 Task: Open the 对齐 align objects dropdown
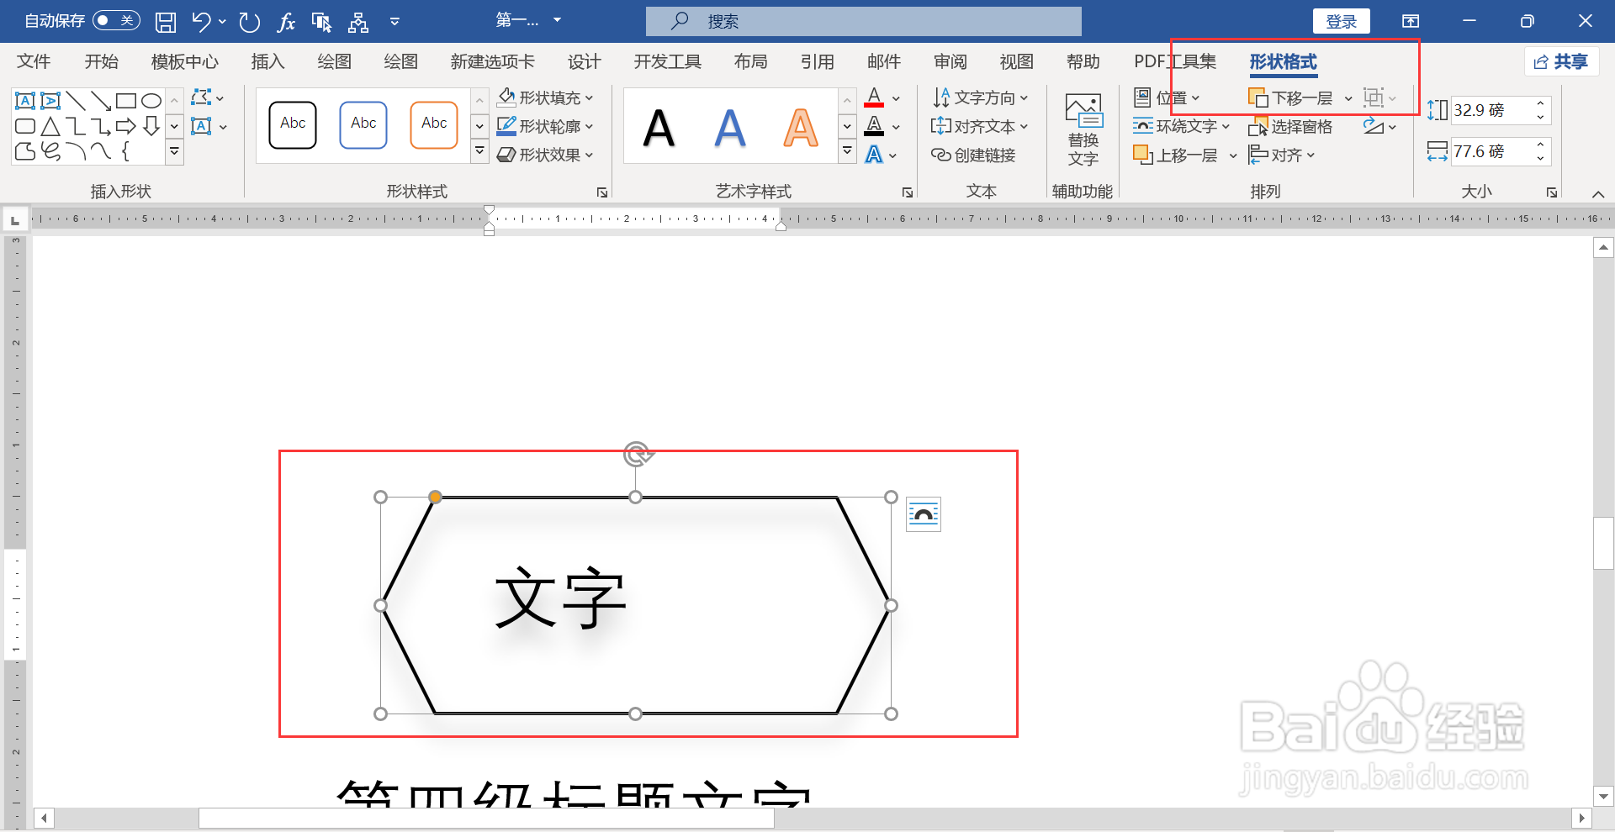[x=1282, y=155]
